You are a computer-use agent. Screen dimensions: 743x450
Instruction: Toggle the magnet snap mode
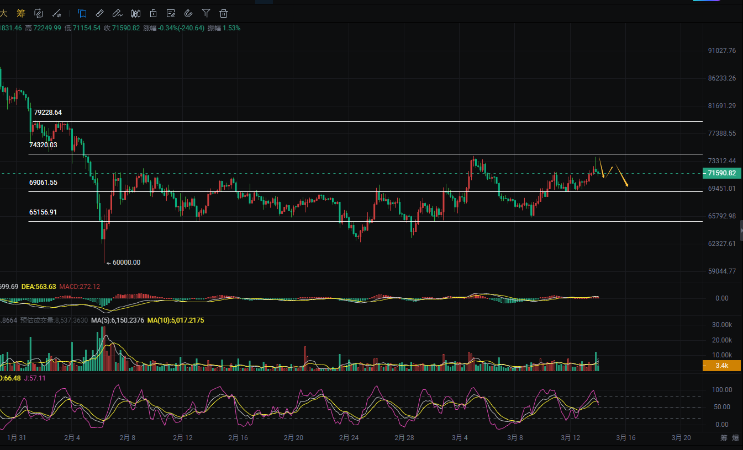pyautogui.click(x=188, y=13)
